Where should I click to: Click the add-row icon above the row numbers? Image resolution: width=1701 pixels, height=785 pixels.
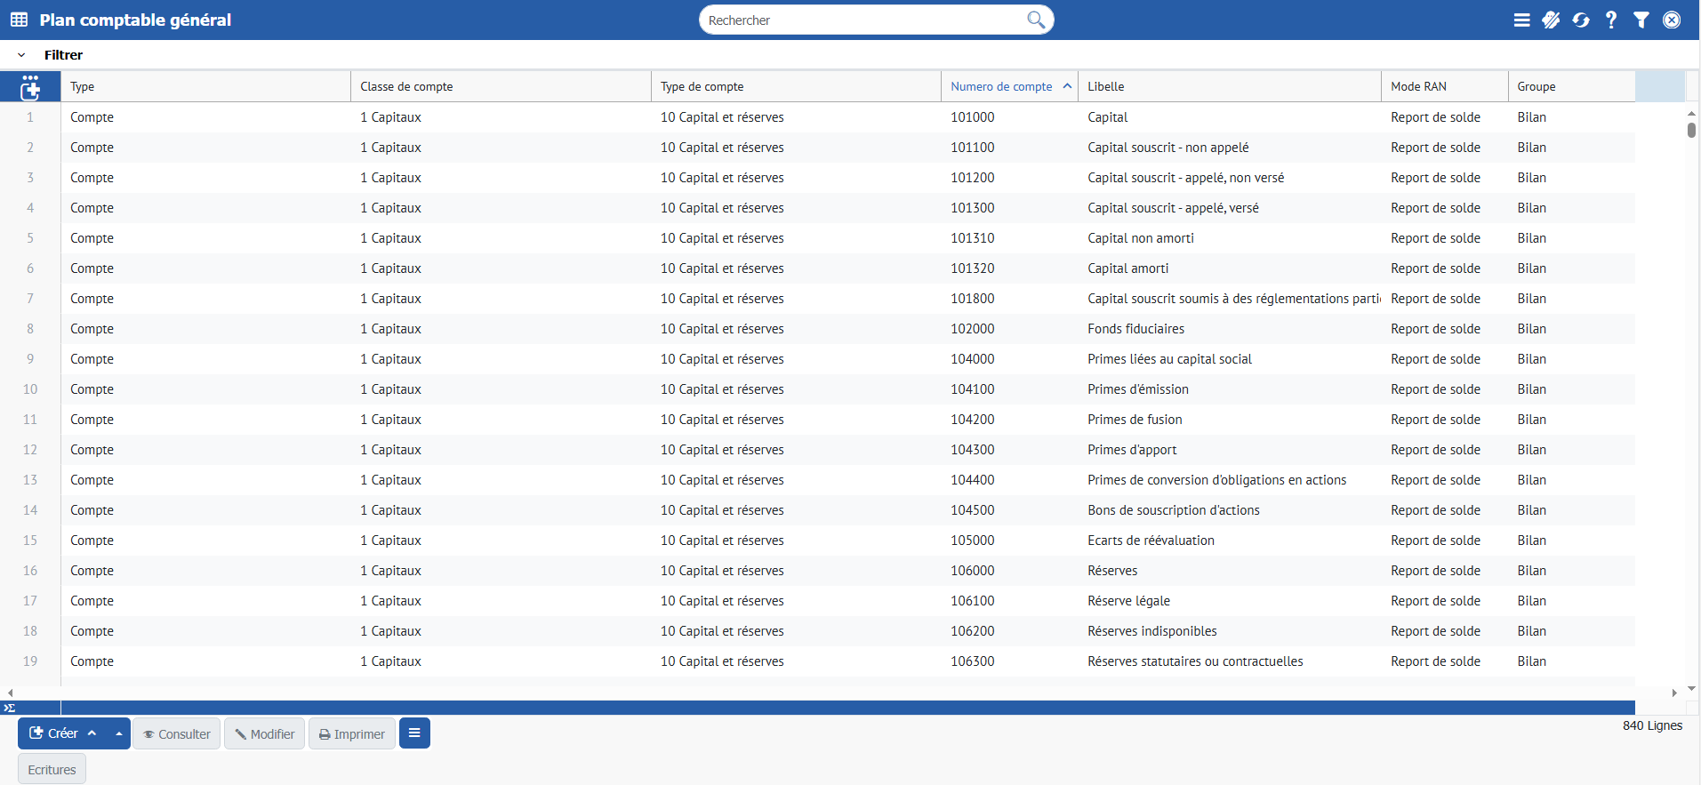click(30, 87)
